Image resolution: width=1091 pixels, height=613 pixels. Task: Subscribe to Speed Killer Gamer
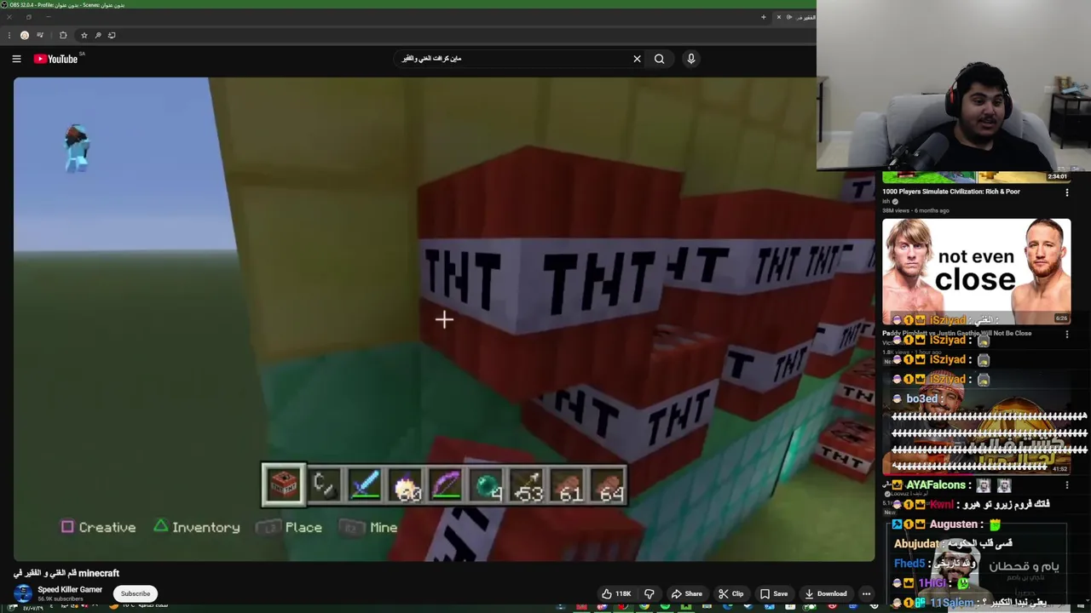point(135,593)
